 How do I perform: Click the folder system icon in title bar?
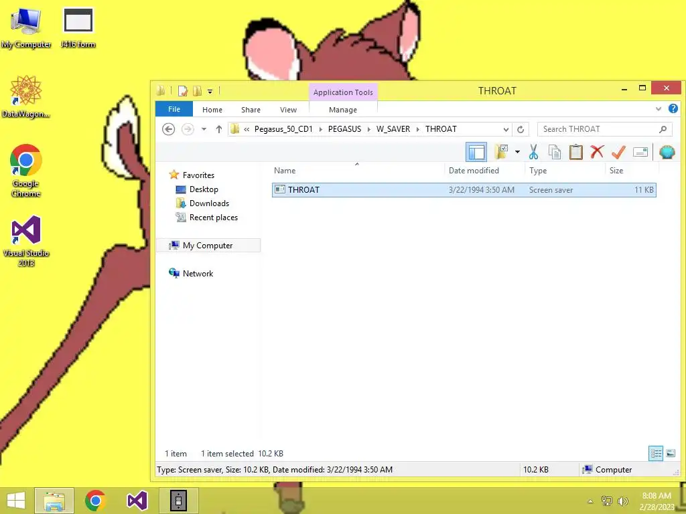click(x=161, y=90)
